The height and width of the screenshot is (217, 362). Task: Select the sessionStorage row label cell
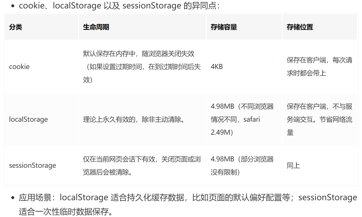(33, 165)
